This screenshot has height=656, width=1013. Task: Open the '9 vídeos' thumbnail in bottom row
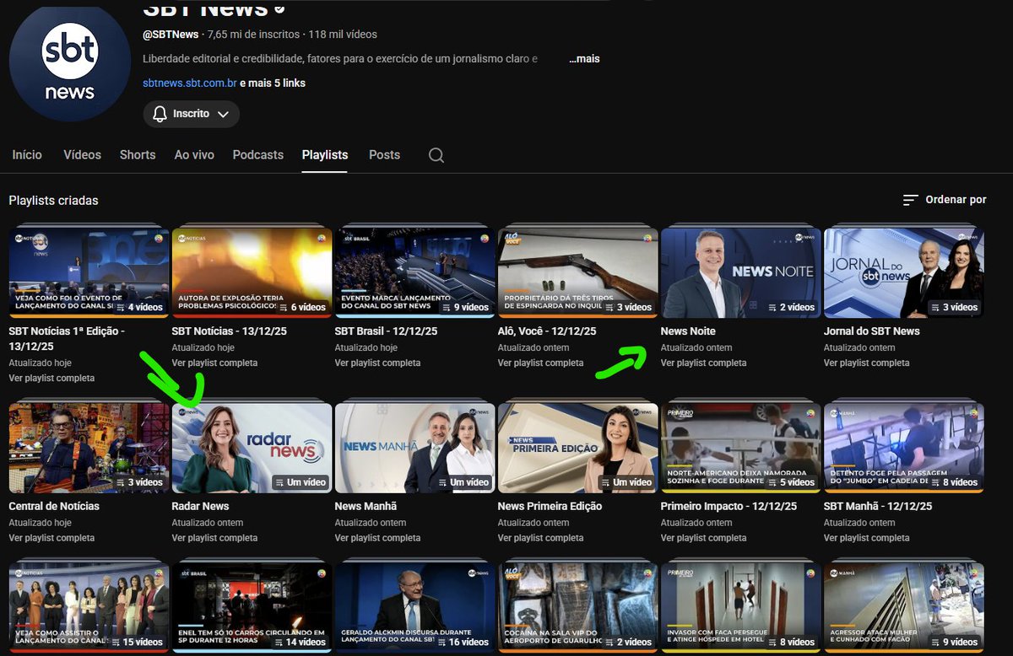[903, 609]
